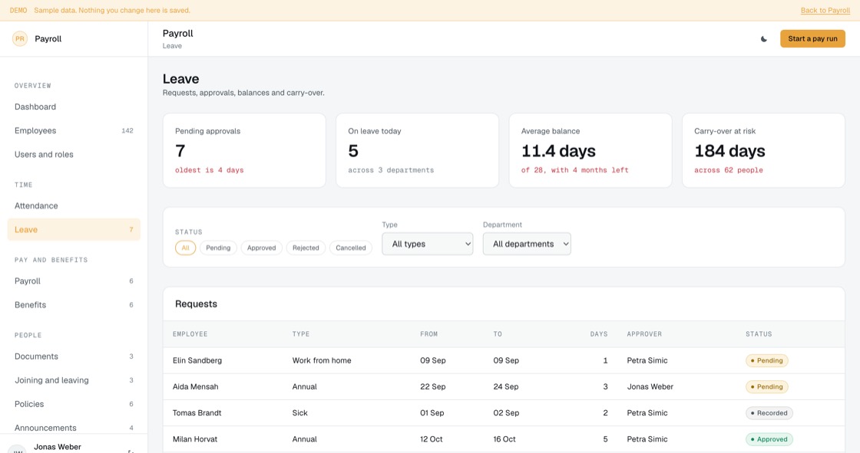Sort by the To column header
Image resolution: width=860 pixels, height=453 pixels.
498,333
